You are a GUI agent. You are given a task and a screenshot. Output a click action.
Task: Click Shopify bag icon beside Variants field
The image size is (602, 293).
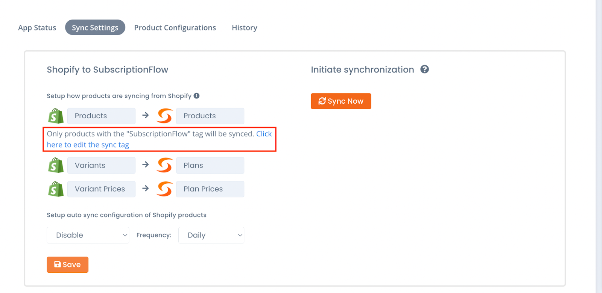coord(56,165)
